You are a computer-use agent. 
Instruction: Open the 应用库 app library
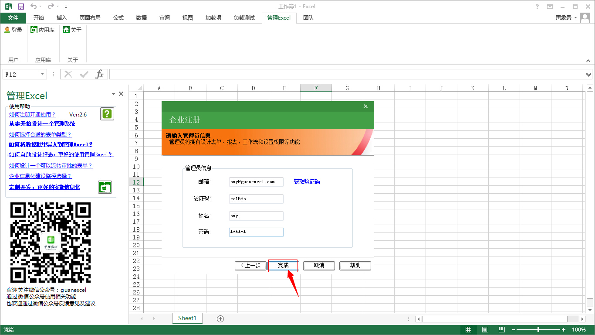click(42, 30)
